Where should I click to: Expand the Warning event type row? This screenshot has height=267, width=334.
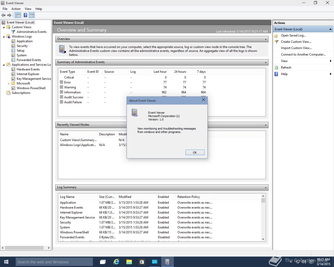coord(62,87)
